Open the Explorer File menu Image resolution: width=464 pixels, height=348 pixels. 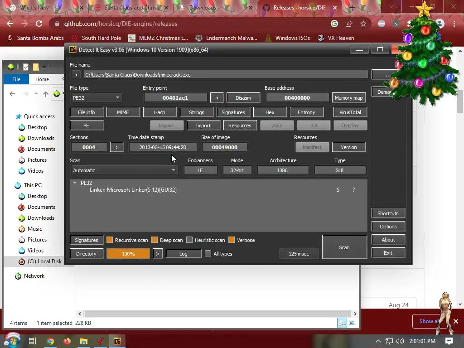[x=16, y=79]
